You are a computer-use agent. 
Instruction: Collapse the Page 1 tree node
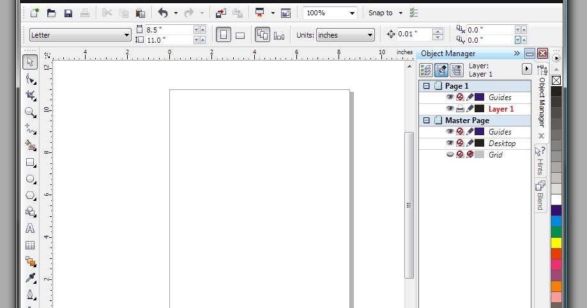point(426,86)
